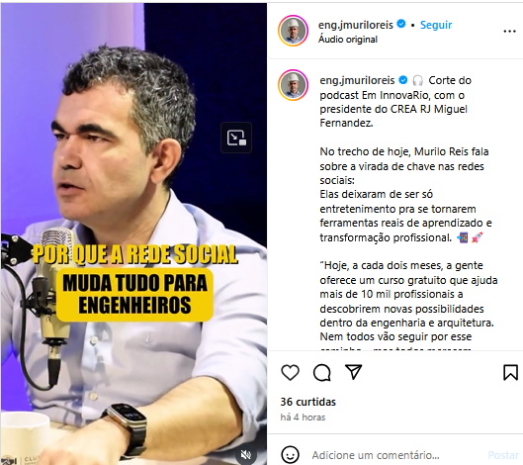This screenshot has height=465, width=523.
Task: Open emoji picker smiley icon
Action: (291, 455)
